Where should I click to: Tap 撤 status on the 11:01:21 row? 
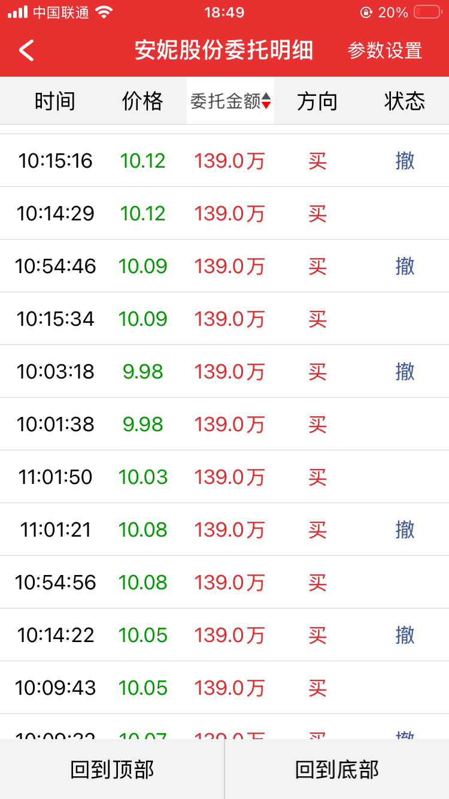[405, 529]
